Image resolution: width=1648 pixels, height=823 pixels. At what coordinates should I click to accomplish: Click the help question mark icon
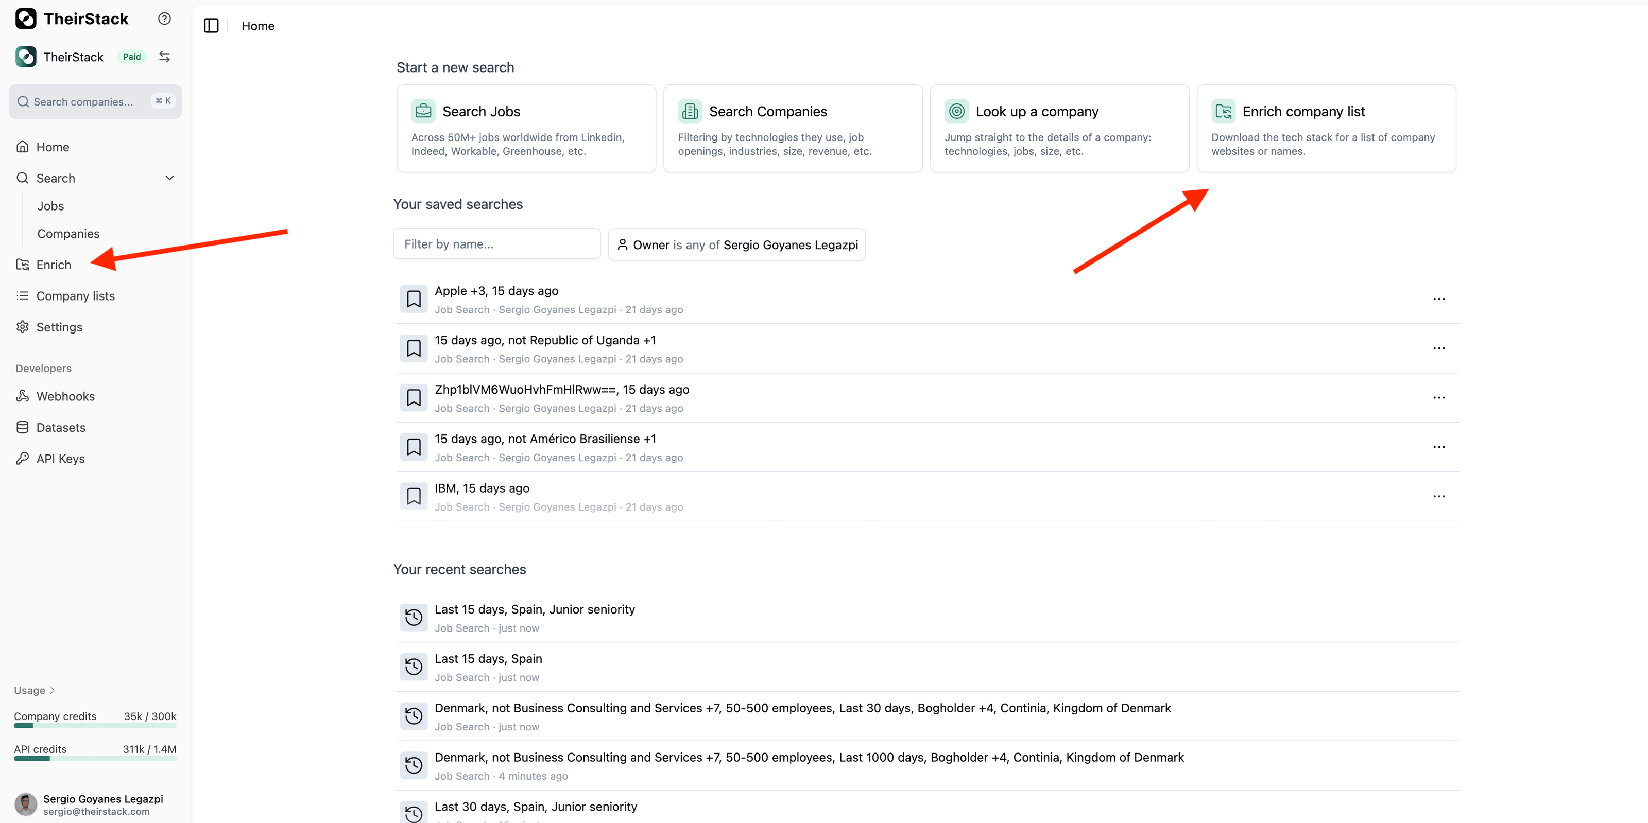pos(164,19)
